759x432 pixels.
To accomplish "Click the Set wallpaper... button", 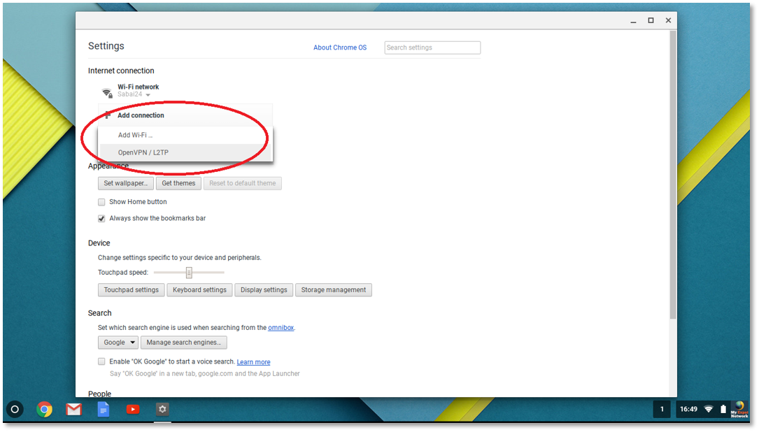I will (126, 183).
